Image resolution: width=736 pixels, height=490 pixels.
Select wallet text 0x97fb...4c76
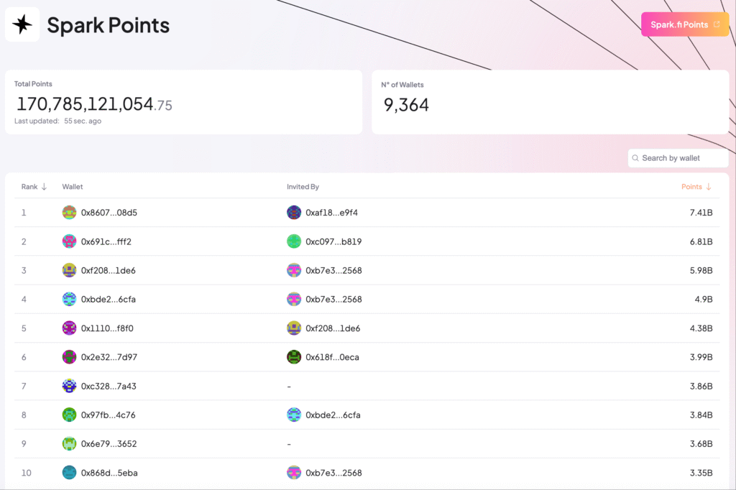click(108, 415)
